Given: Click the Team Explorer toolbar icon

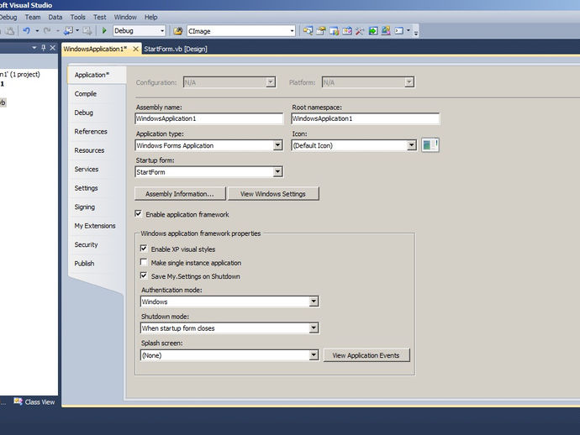Looking at the screenshot, I should (x=334, y=31).
